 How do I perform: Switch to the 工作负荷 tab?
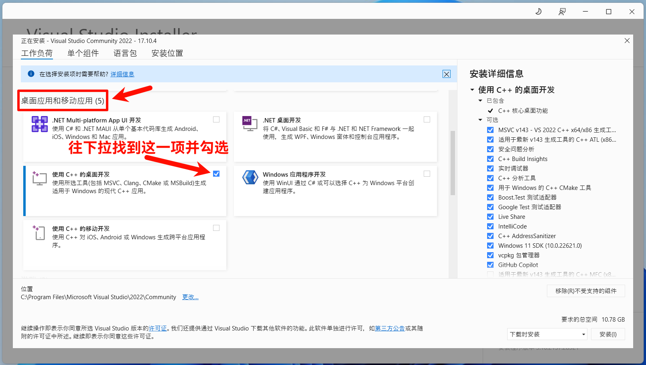point(37,53)
